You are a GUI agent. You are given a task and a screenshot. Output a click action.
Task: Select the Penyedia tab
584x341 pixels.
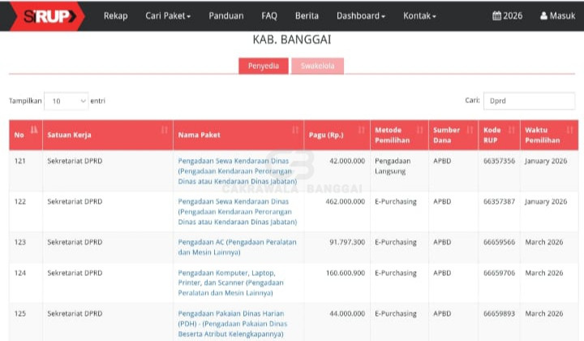click(x=263, y=67)
